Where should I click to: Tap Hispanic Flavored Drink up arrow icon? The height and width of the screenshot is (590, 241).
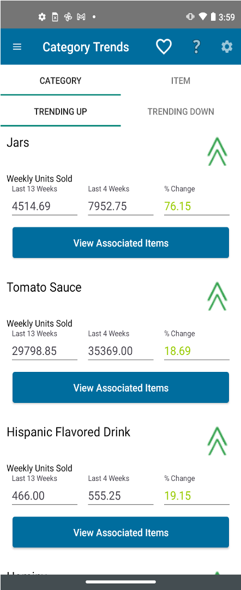(218, 441)
